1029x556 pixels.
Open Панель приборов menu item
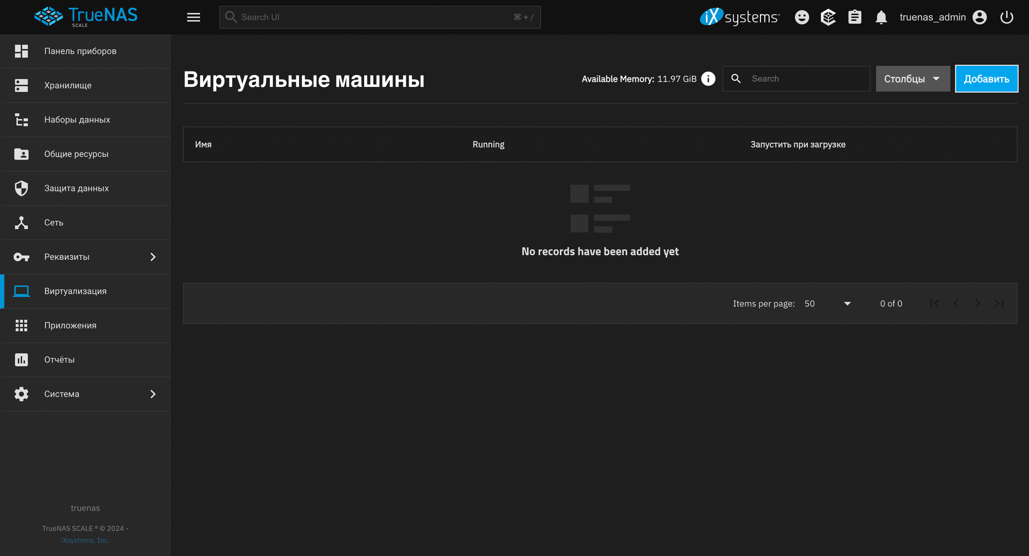86,51
